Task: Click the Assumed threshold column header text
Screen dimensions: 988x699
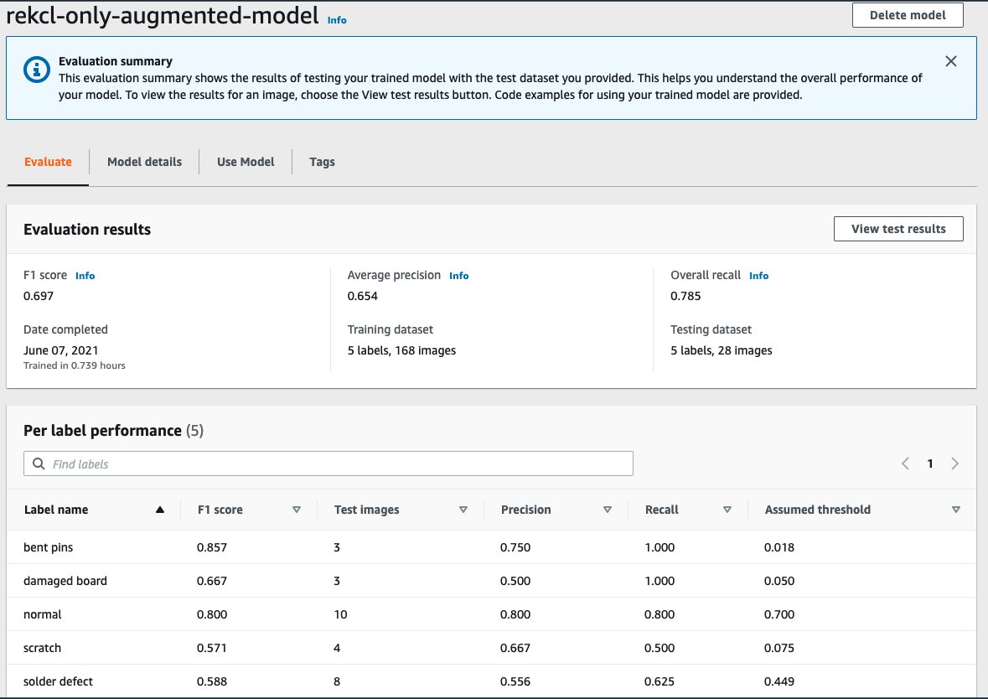Action: (817, 510)
